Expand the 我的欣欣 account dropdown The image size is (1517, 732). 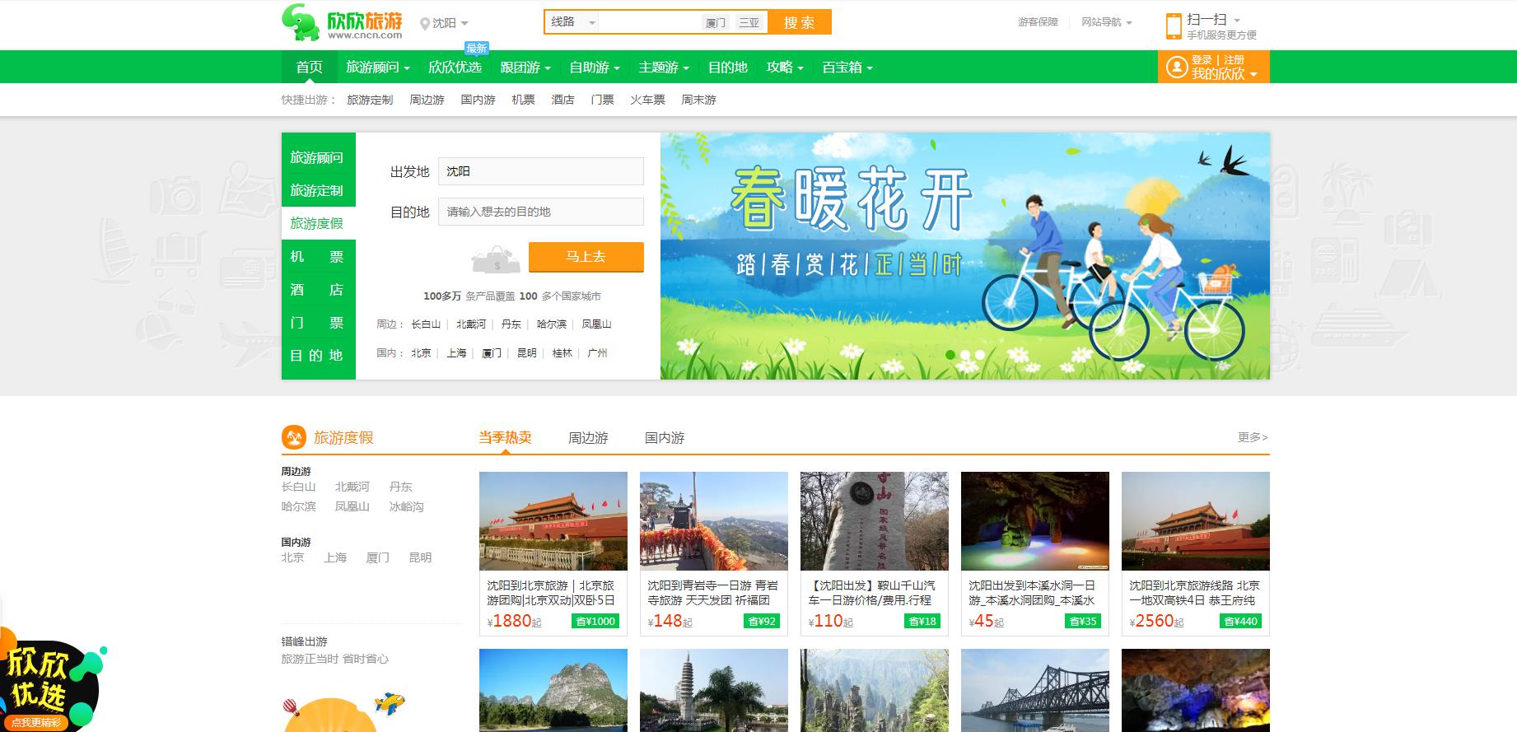tap(1224, 74)
